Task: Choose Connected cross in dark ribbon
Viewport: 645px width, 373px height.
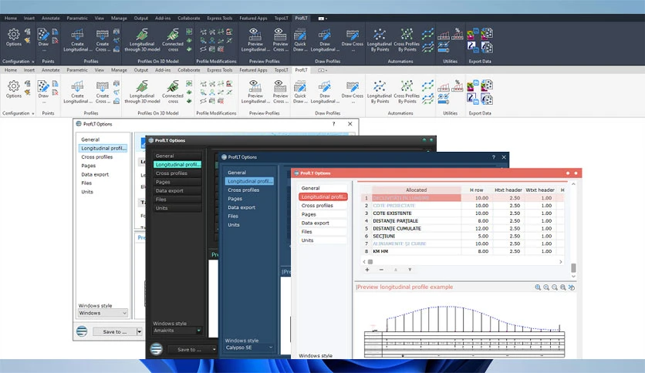Action: (173, 40)
